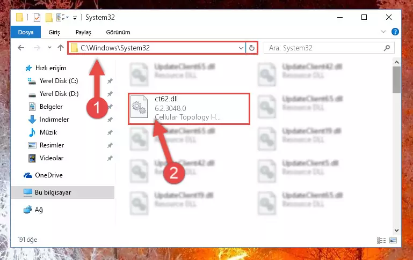Expand the address bar history dropdown
This screenshot has height=260, width=413.
click(x=241, y=48)
